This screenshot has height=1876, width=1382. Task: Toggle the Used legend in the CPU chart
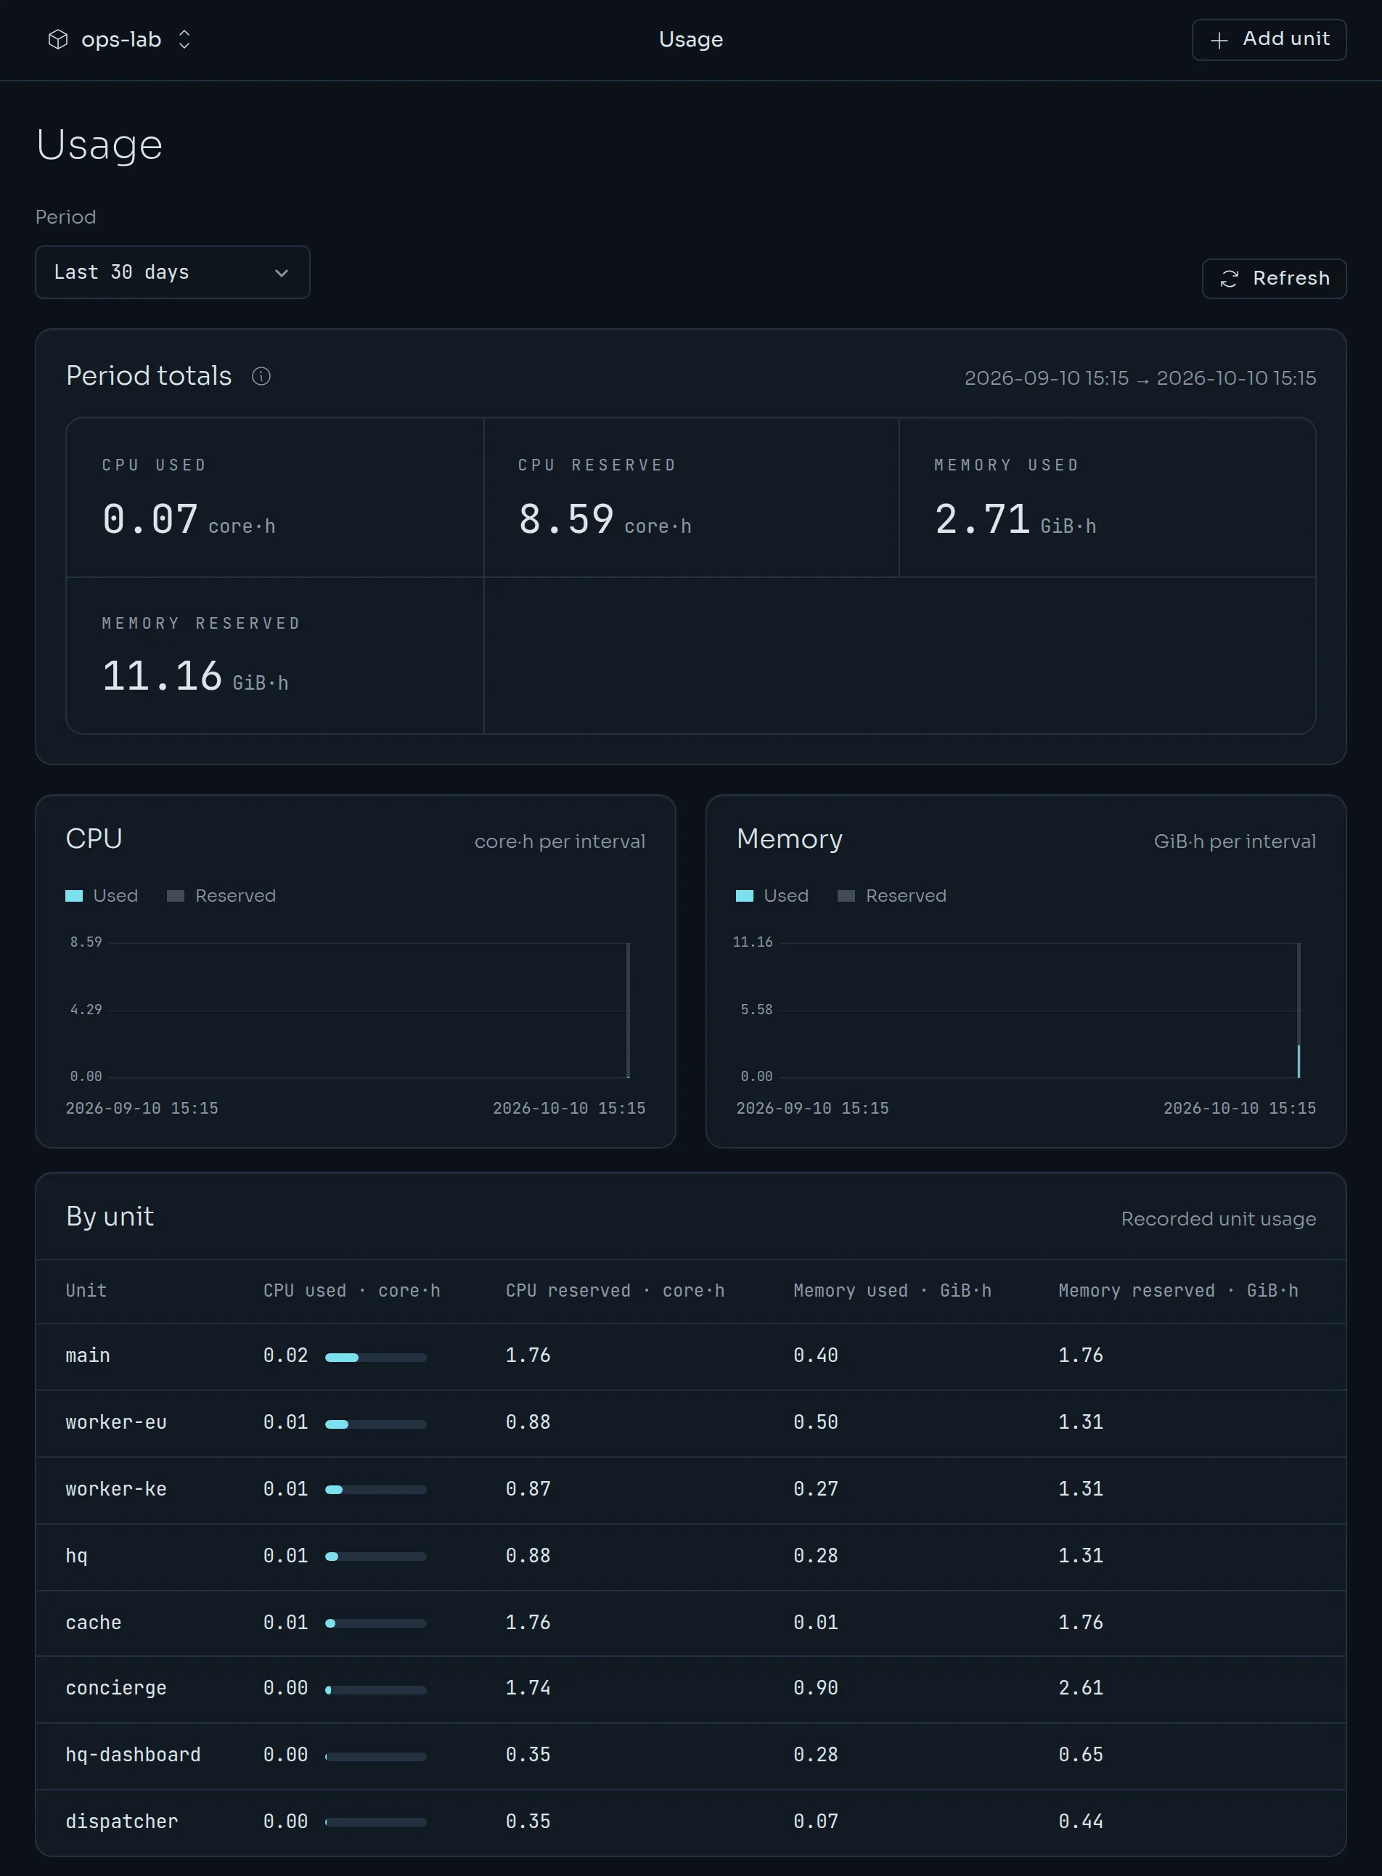coord(102,896)
